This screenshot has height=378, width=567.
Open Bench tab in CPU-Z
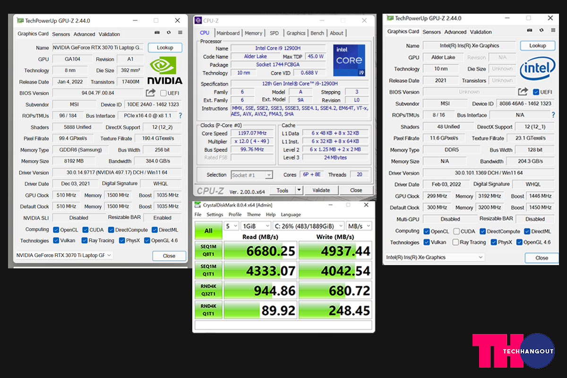click(x=318, y=33)
